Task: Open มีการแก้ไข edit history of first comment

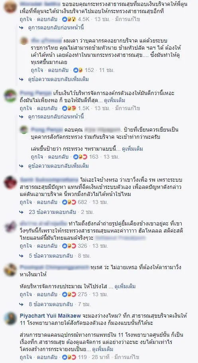Action: point(128,19)
